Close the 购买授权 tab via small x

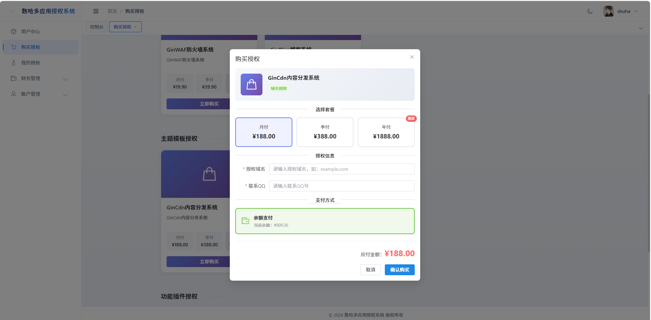[135, 27]
